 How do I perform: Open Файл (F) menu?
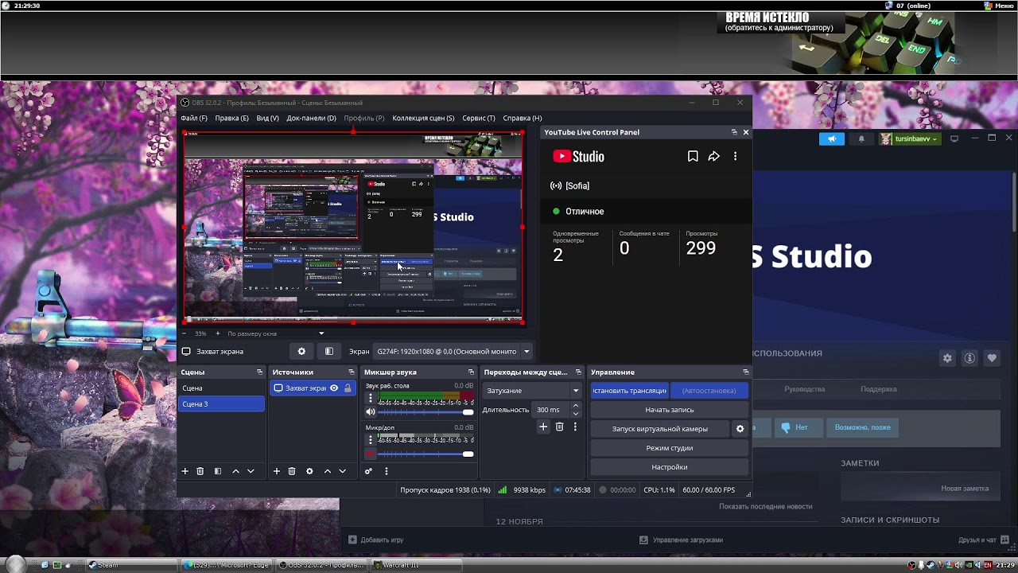tap(194, 118)
